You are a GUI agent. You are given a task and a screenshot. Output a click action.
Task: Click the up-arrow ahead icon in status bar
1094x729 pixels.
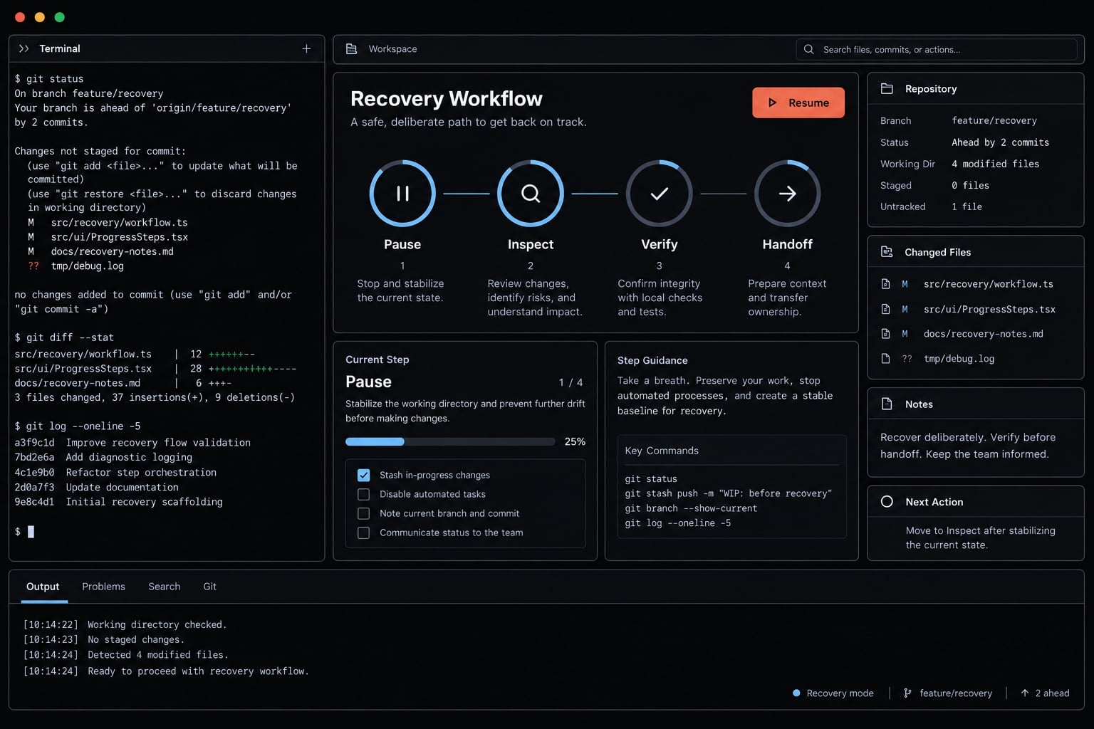pyautogui.click(x=1024, y=693)
